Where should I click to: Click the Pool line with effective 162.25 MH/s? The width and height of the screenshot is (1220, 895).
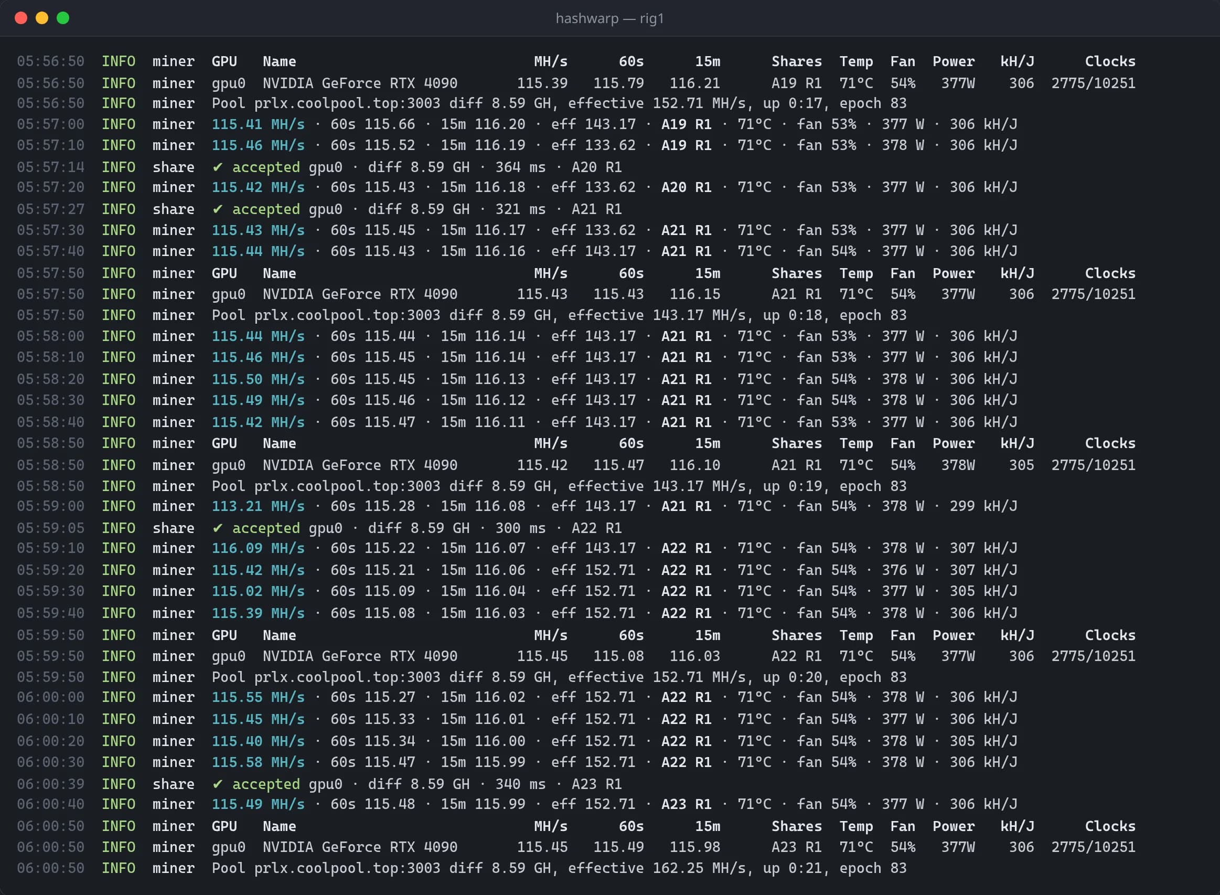pos(462,868)
